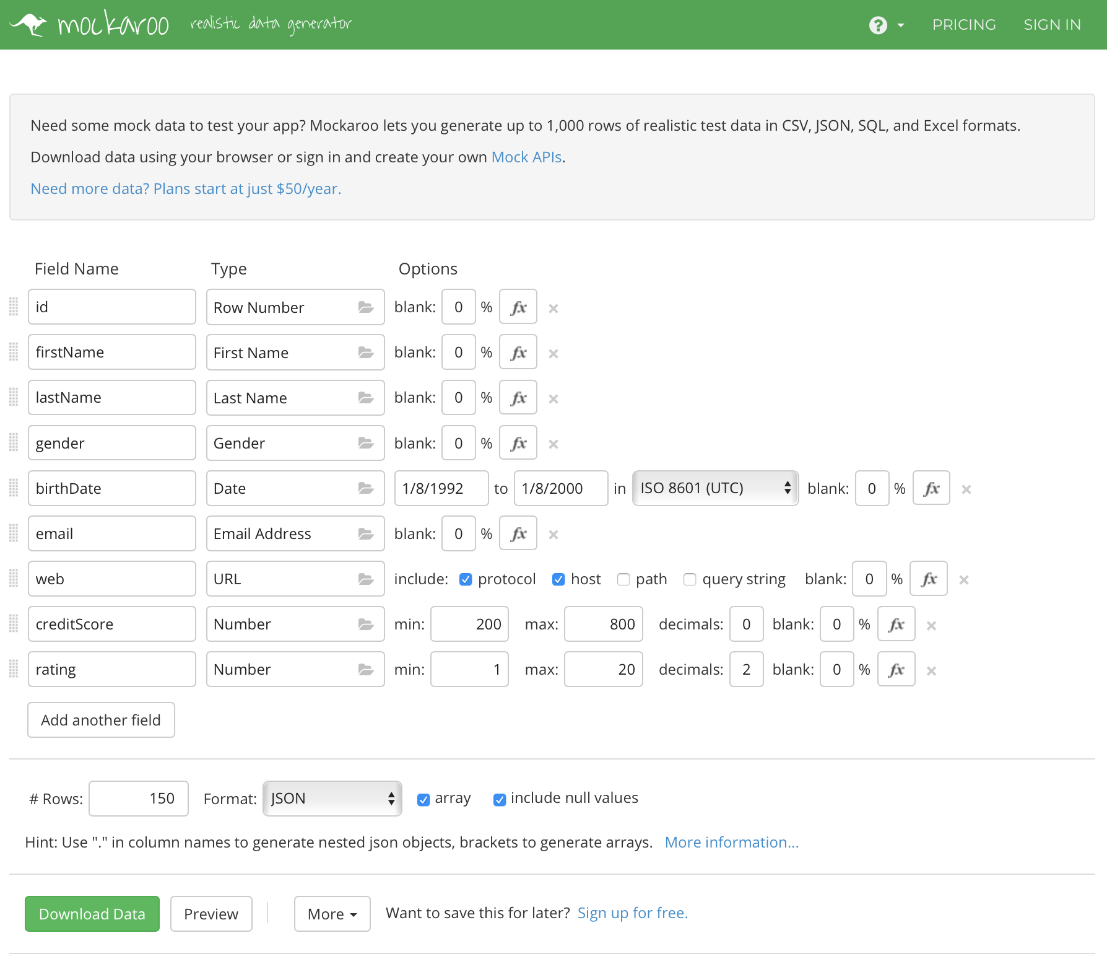Click Sign In in top navigation
This screenshot has width=1107, height=964.
coord(1052,25)
